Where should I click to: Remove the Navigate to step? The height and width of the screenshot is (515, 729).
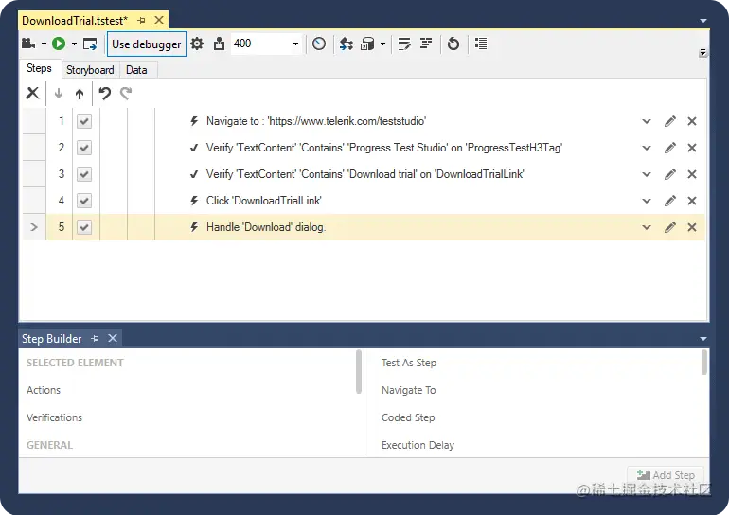pyautogui.click(x=692, y=121)
